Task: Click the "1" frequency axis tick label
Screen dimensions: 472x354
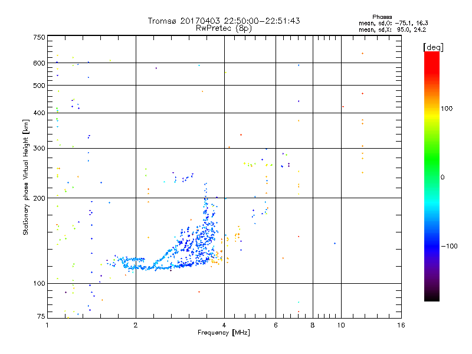Action: (x=47, y=325)
